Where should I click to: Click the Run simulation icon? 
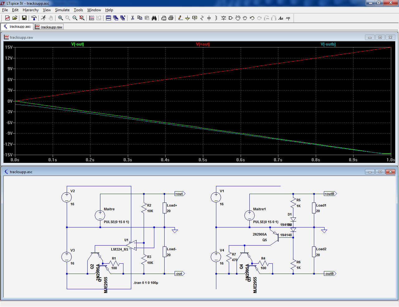click(x=43, y=18)
